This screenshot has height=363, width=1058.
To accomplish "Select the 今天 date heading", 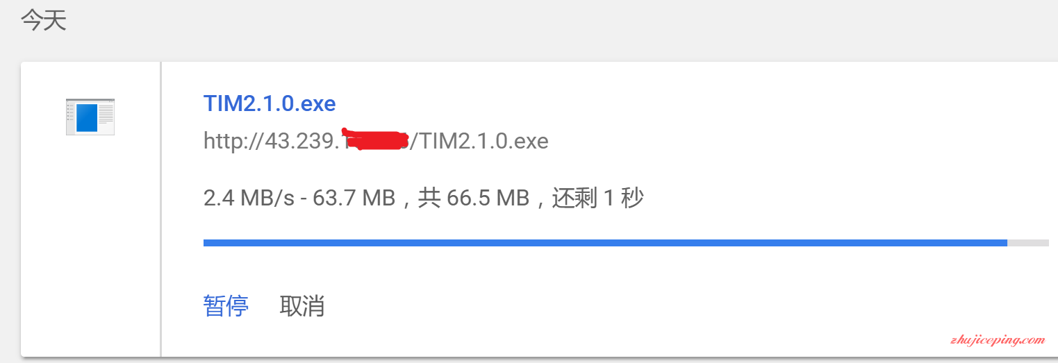I will tap(44, 20).
